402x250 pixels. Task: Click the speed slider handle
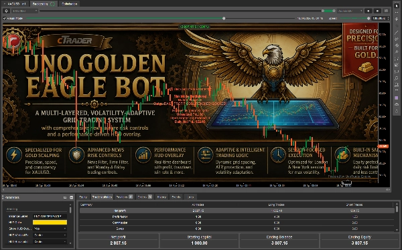pyautogui.click(x=368, y=19)
